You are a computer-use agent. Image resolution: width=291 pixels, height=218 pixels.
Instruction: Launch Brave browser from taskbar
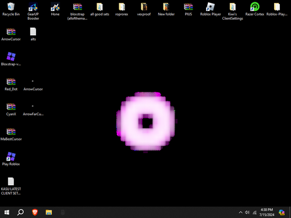(x=35, y=212)
